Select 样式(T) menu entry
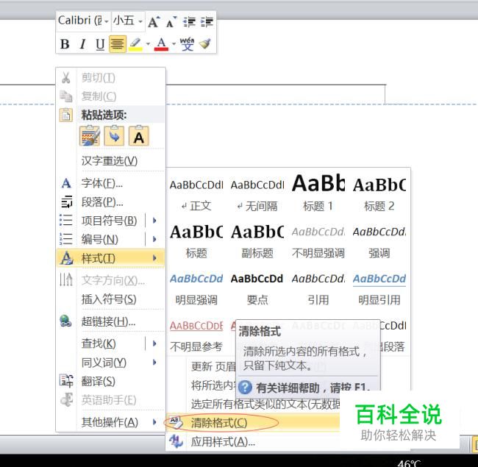 click(x=110, y=258)
